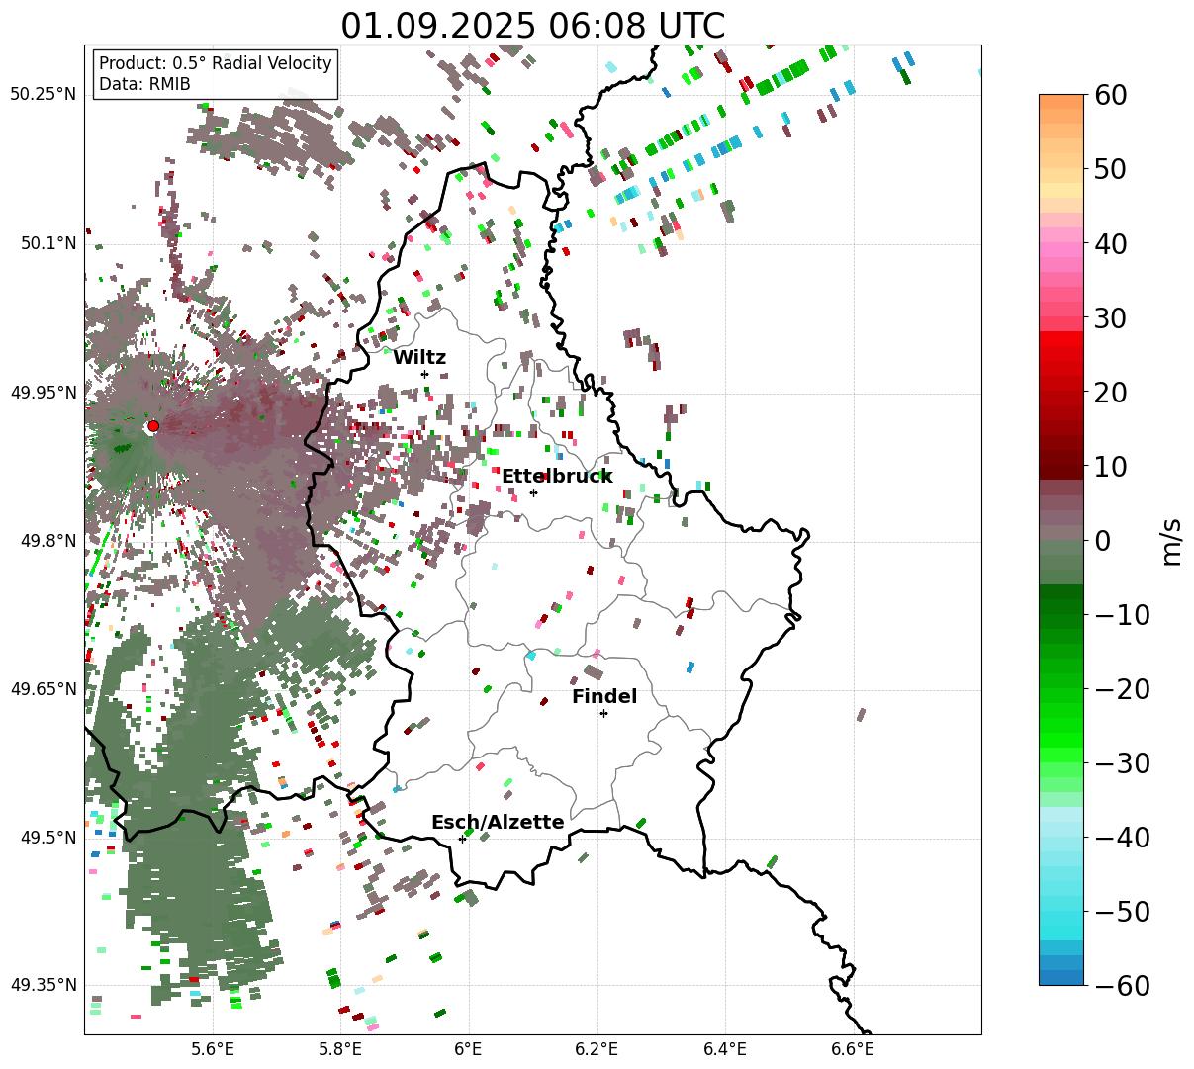Click the colorbar tick label 10
Image resolution: width=1194 pixels, height=1069 pixels.
pos(1110,466)
